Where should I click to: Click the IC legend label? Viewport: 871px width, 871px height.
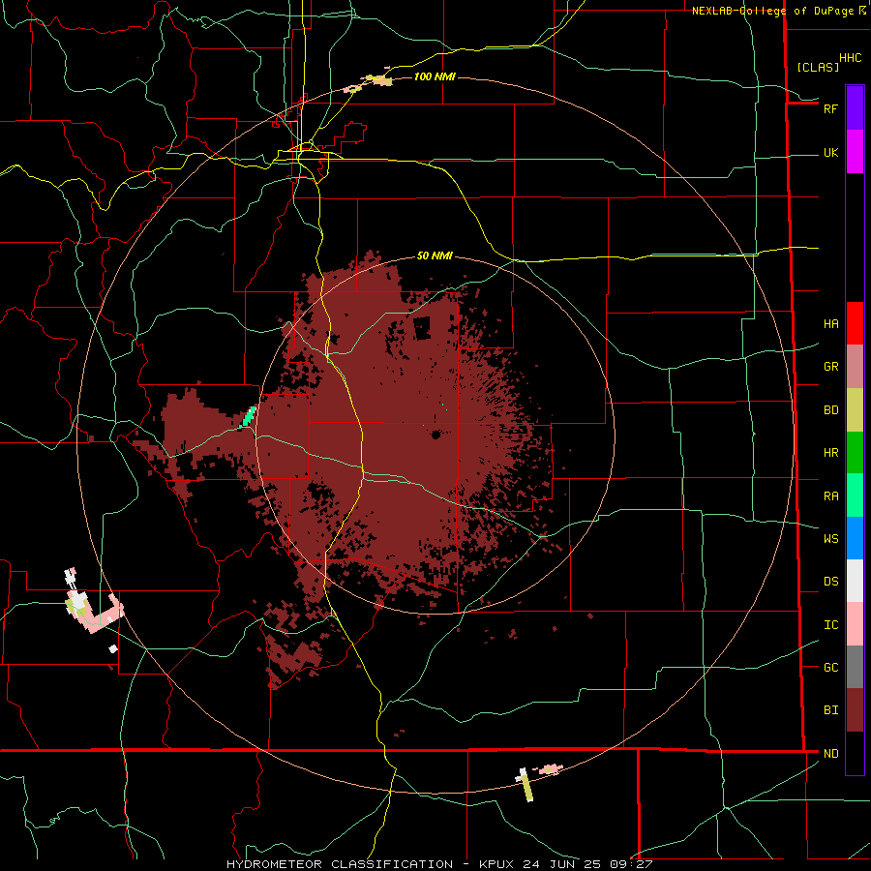pyautogui.click(x=830, y=625)
